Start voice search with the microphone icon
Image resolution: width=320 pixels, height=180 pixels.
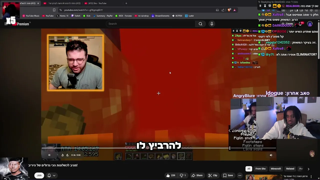[212, 24]
